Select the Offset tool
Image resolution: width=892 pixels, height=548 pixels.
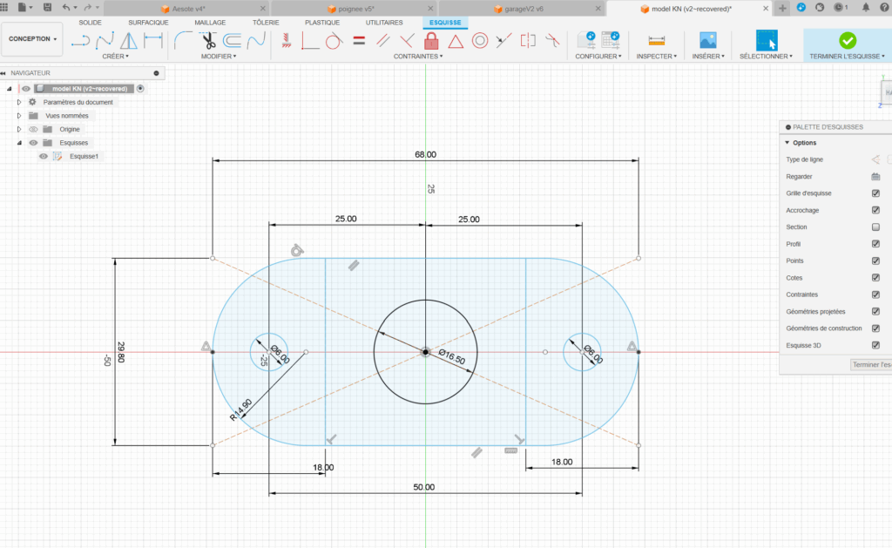click(x=232, y=41)
